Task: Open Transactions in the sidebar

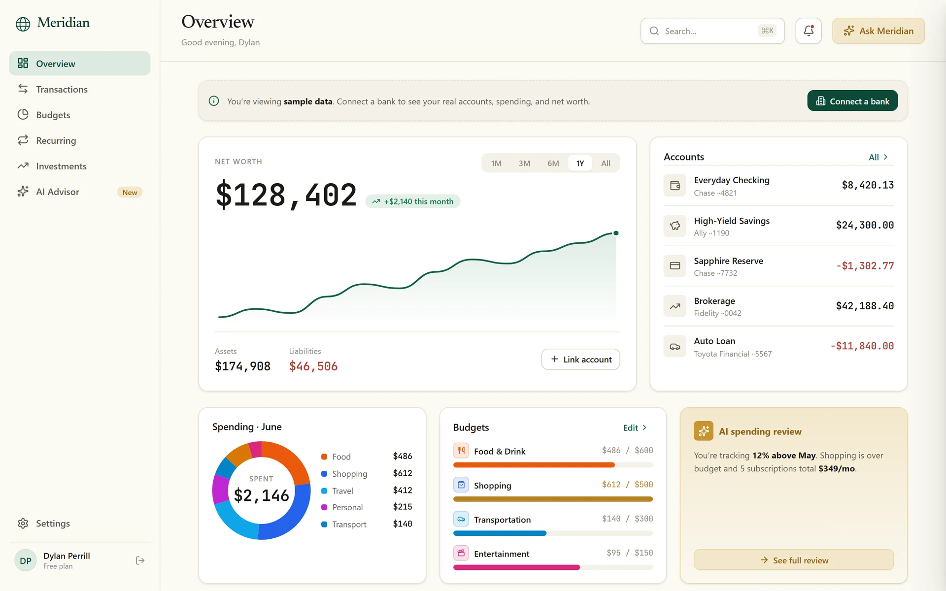Action: point(80,89)
